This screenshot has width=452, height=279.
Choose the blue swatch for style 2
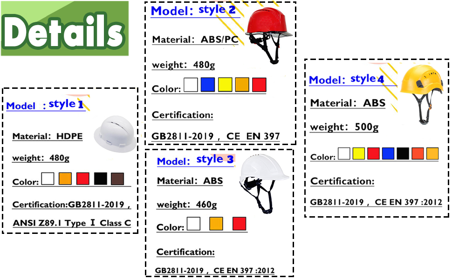208,85
